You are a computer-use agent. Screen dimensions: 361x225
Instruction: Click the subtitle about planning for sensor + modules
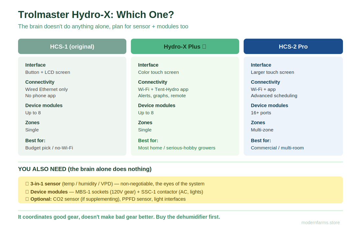103,26
